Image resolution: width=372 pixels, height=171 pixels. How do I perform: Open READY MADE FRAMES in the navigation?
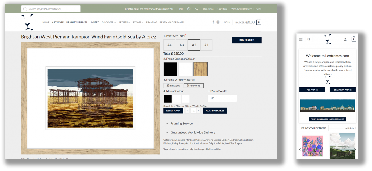[172, 22]
